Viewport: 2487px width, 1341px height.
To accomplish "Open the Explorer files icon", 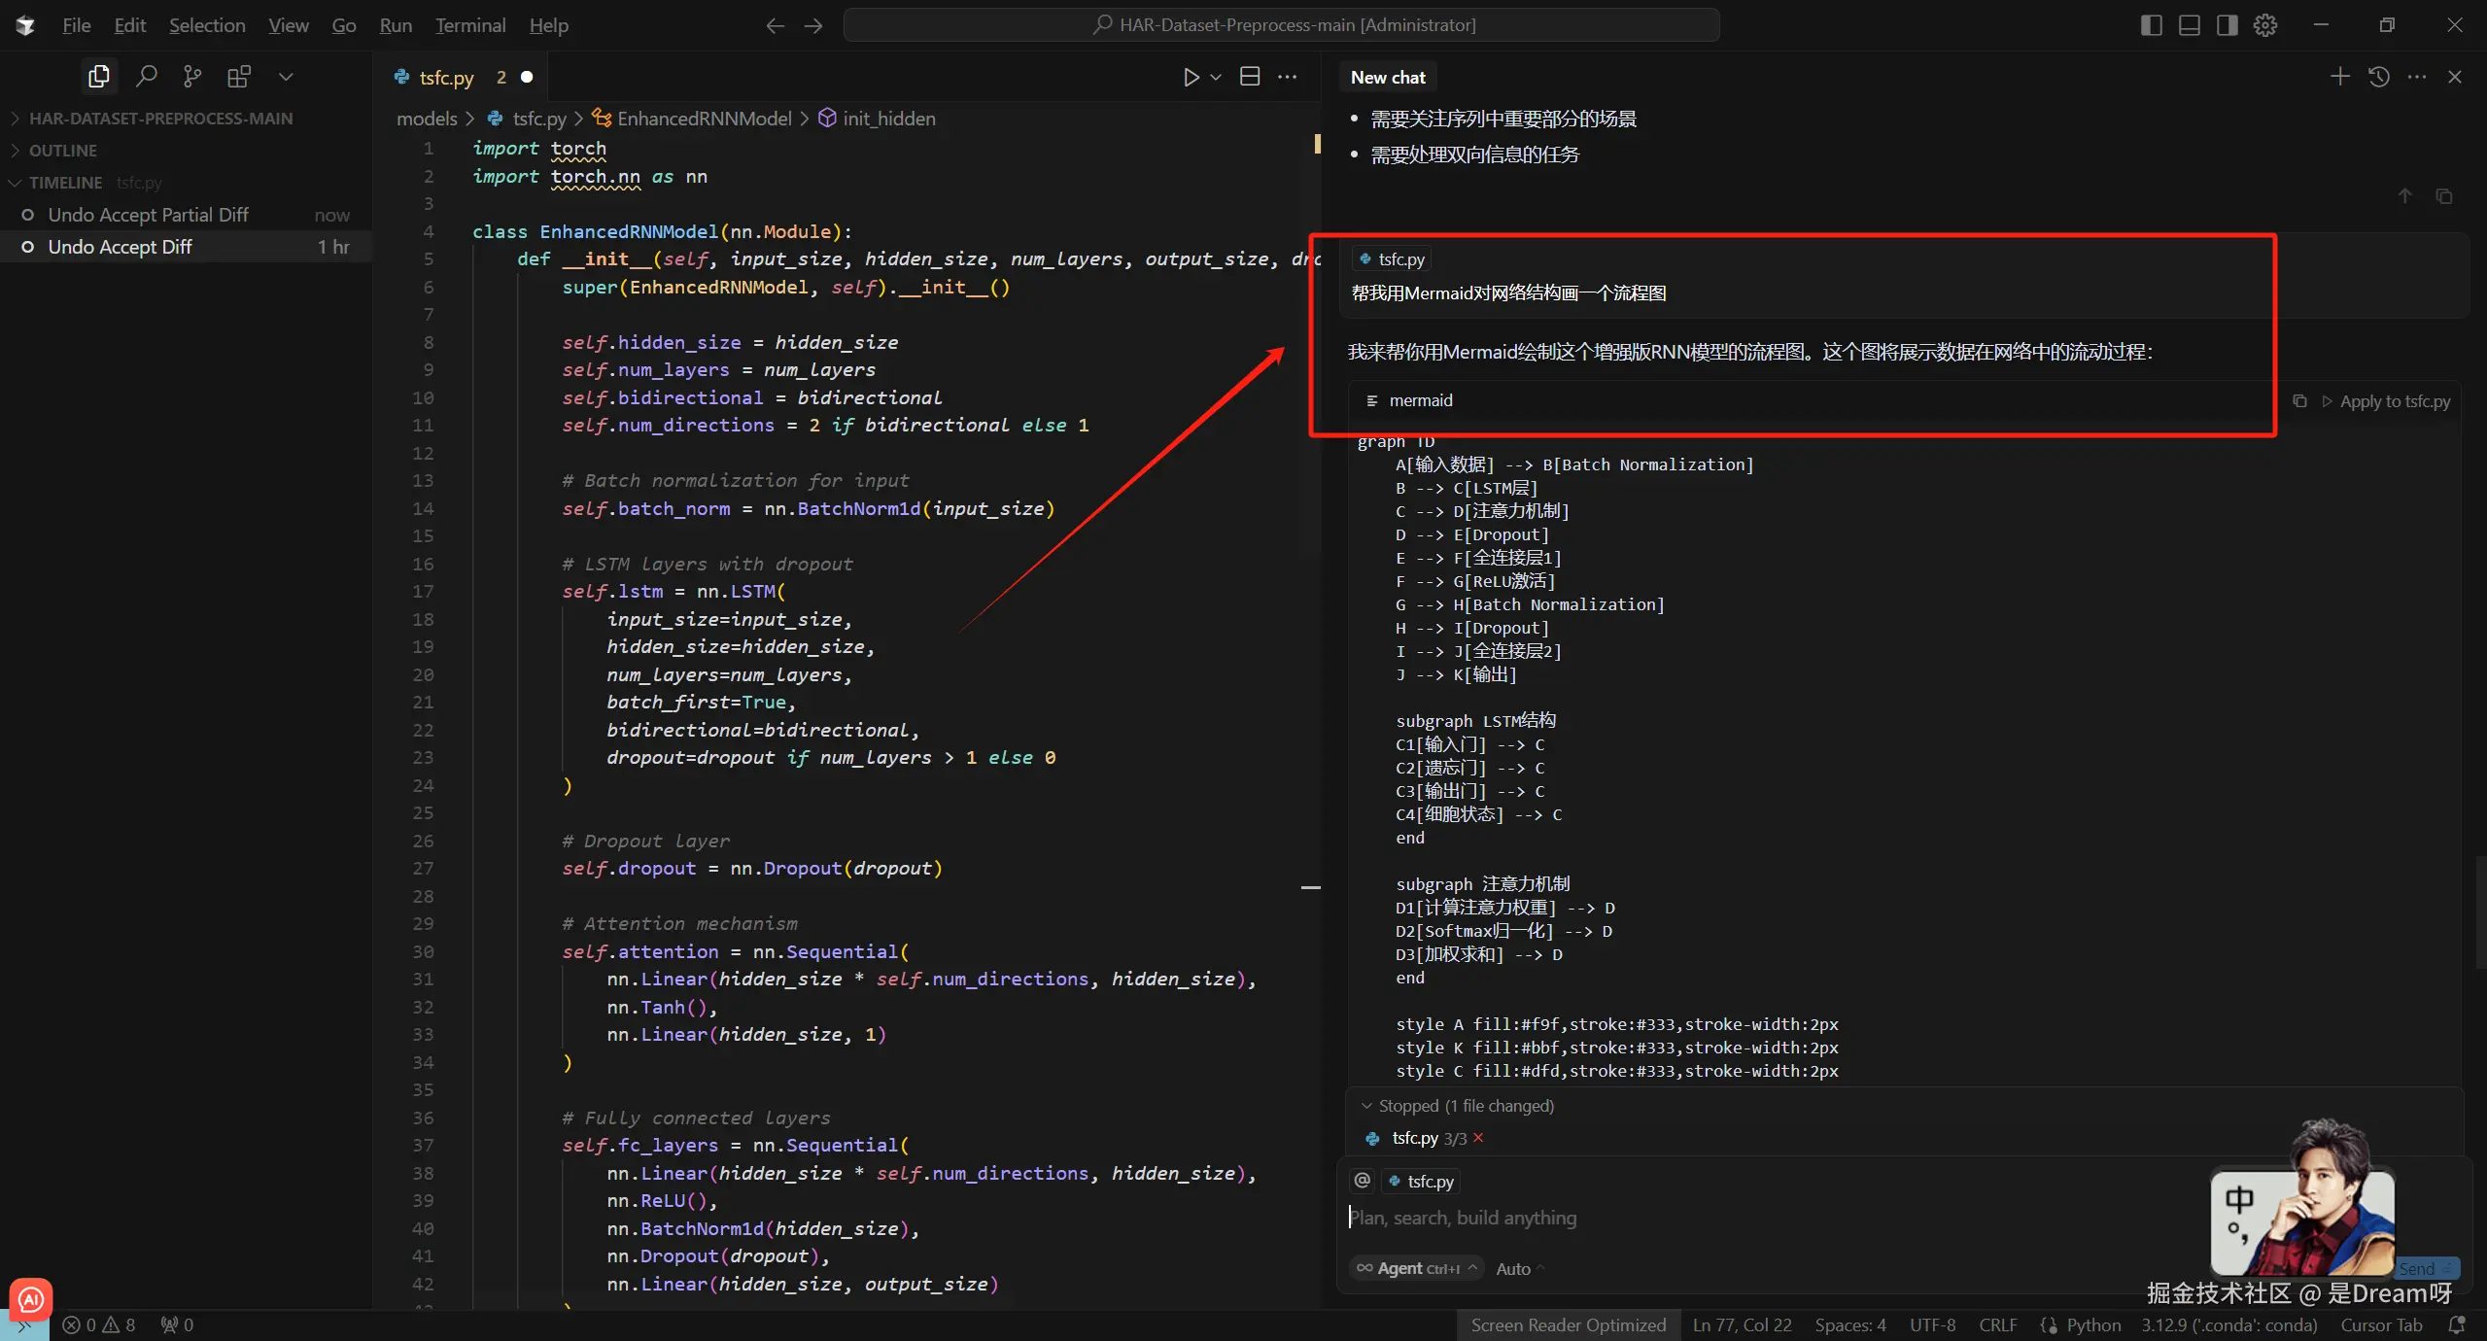I will 98,76.
